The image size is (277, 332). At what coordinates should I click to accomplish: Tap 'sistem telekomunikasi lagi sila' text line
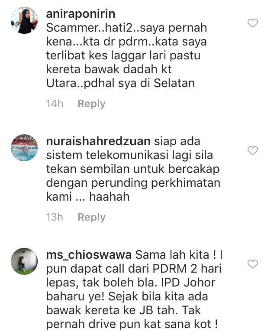coord(129,155)
